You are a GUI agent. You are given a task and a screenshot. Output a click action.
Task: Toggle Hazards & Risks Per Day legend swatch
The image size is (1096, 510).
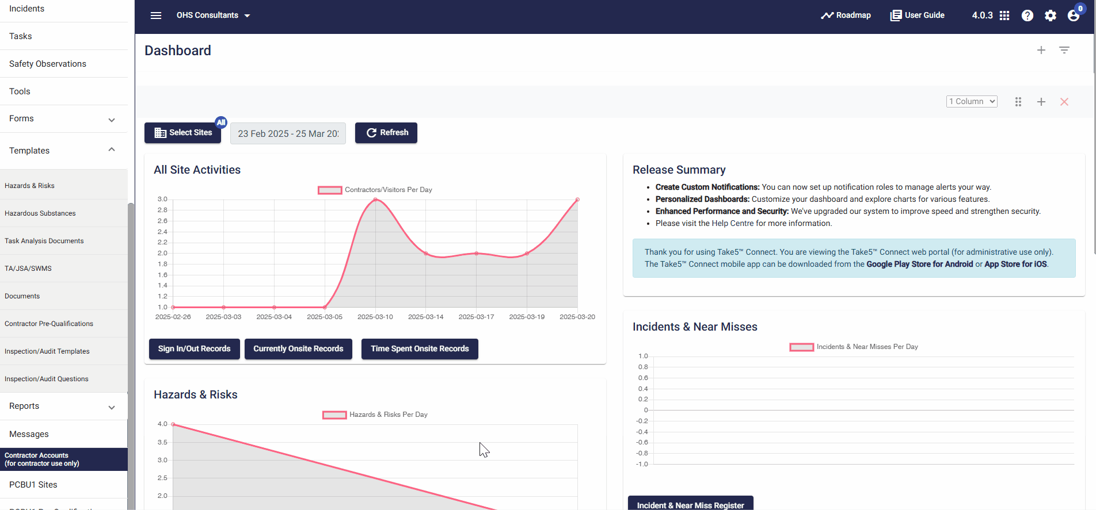[x=334, y=415]
